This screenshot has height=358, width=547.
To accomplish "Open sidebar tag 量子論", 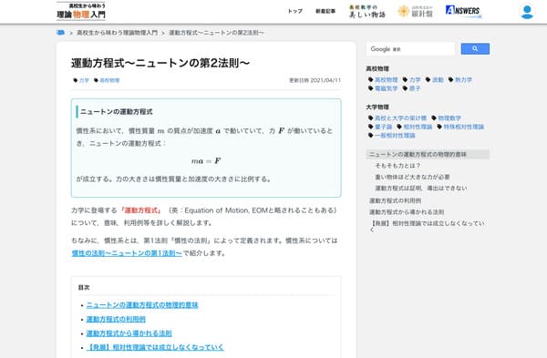I will tap(384, 127).
